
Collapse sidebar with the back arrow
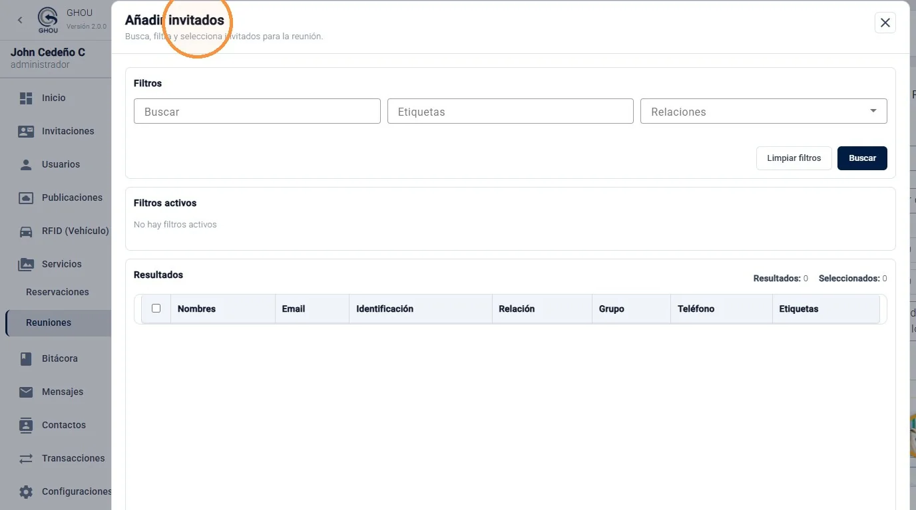point(20,20)
